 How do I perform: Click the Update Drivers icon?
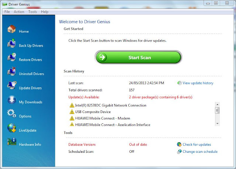11,85
